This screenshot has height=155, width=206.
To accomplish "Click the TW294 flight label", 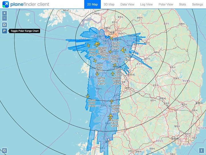I will click(105, 56).
